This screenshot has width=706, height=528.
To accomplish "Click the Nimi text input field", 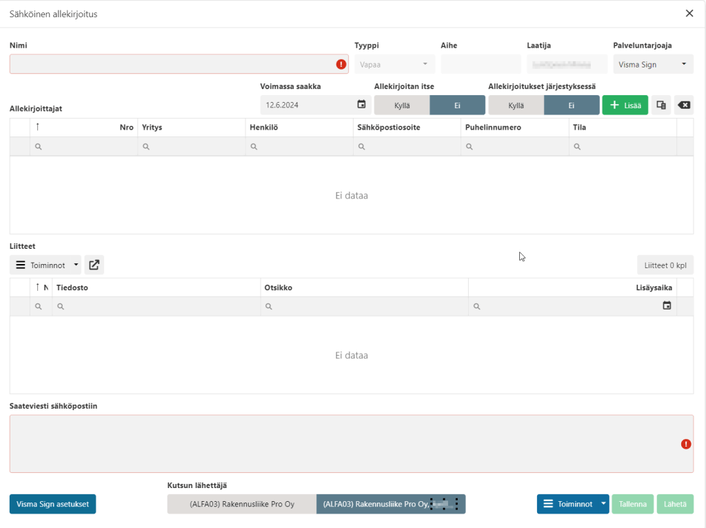I will pyautogui.click(x=179, y=64).
